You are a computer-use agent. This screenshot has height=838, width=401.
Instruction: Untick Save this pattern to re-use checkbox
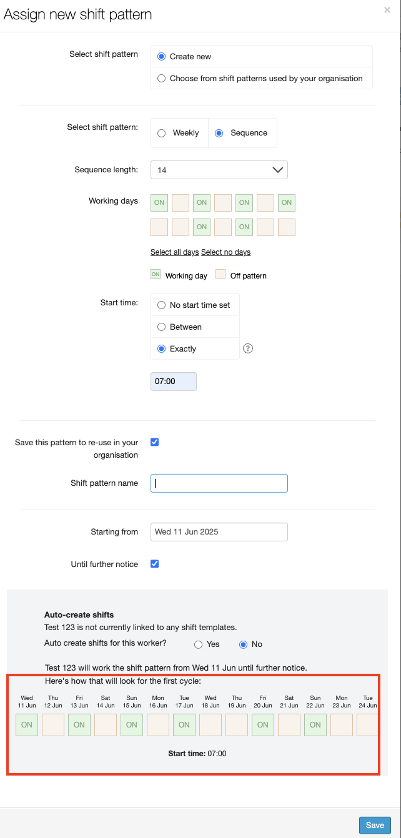pos(155,442)
